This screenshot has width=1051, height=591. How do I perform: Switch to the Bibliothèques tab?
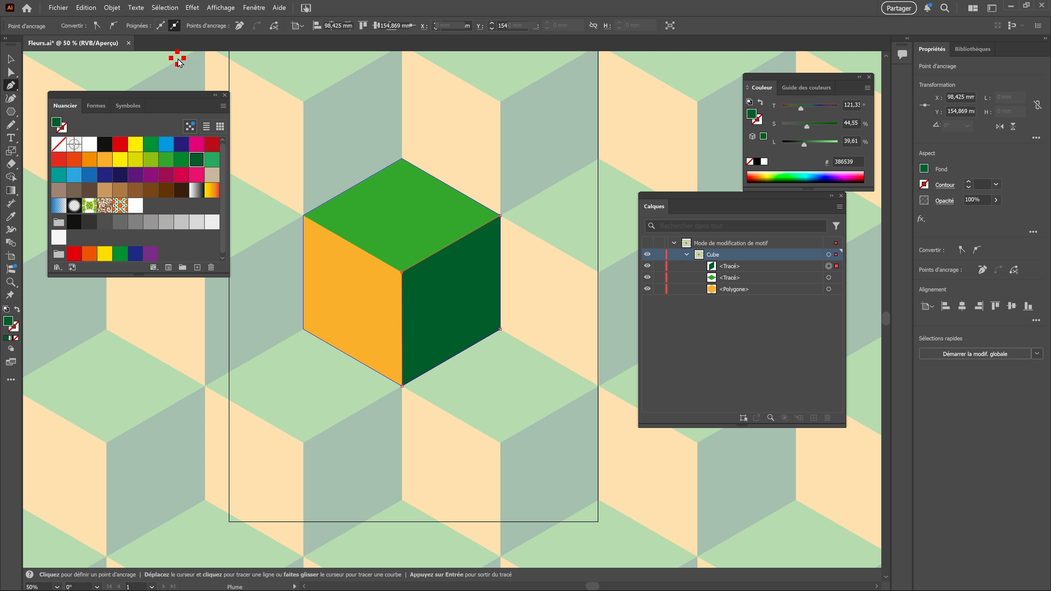coord(972,49)
